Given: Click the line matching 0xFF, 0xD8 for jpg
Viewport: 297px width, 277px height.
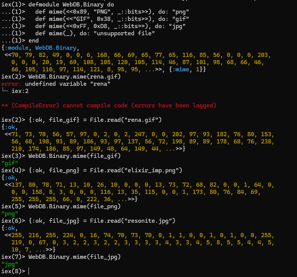Looking at the screenshot, I should 110,26.
